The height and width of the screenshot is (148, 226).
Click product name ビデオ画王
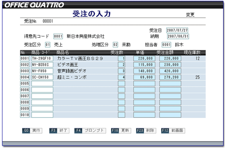click(68, 65)
